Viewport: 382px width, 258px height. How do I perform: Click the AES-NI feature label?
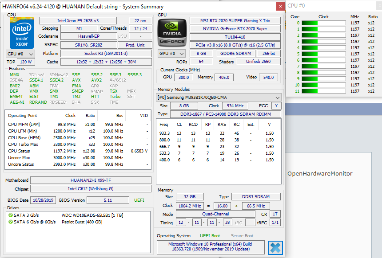[x=17, y=102]
